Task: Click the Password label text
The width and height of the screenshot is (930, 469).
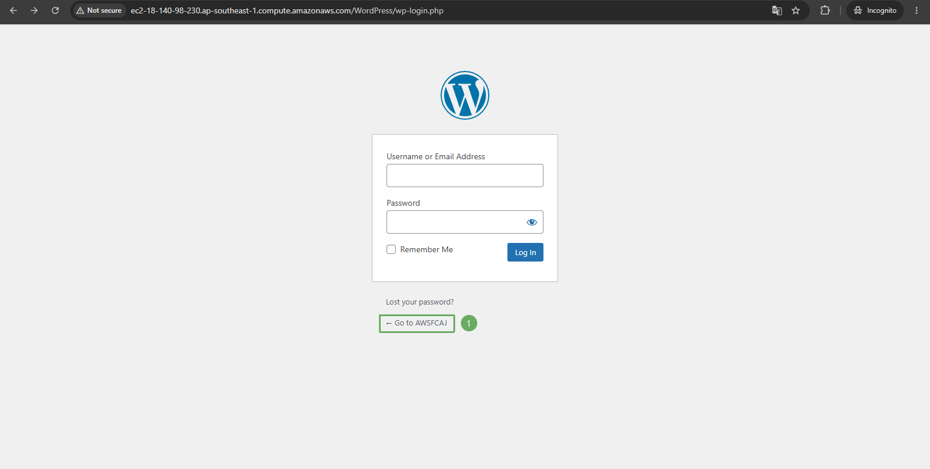Action: tap(403, 203)
